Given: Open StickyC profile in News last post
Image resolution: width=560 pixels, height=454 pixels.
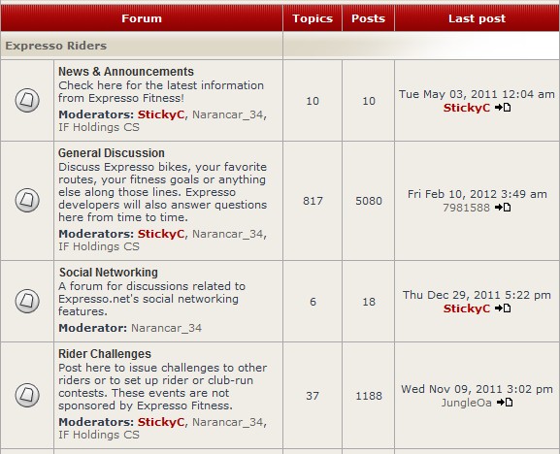Looking at the screenshot, I should (x=467, y=108).
